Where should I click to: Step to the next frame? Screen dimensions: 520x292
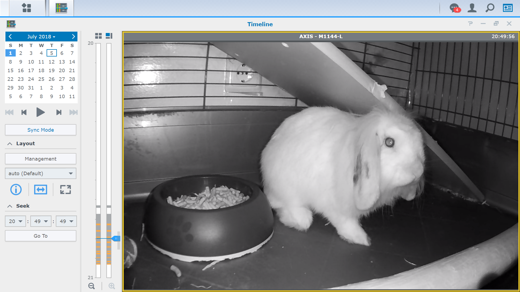(59, 112)
